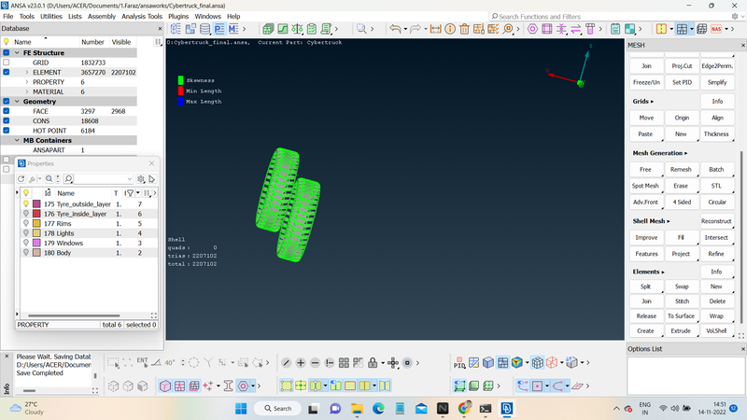Toggle the GRID visibility checkbox
The height and width of the screenshot is (420, 747).
pos(7,63)
